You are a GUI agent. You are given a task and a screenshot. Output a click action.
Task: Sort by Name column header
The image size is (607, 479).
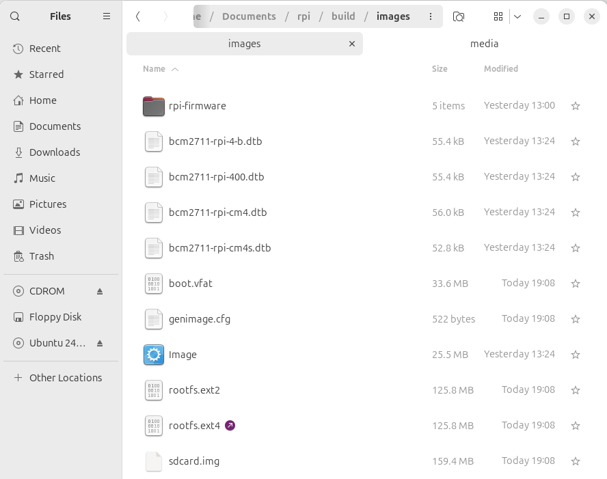coord(154,69)
